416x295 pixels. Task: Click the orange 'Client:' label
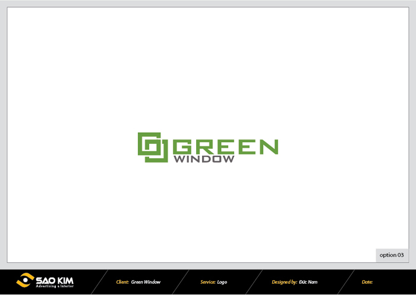point(122,282)
